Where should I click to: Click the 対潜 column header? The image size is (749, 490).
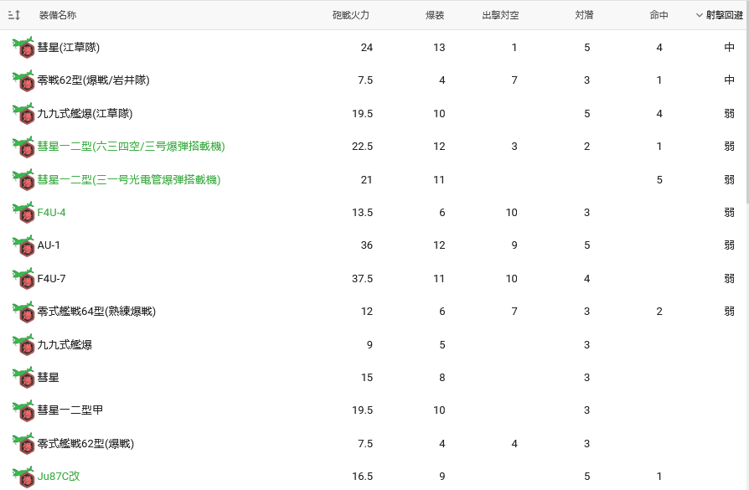pyautogui.click(x=585, y=15)
